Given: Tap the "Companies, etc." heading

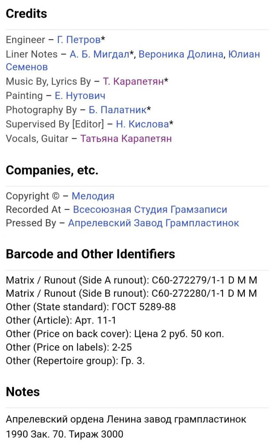Looking at the screenshot, I should (52, 171).
